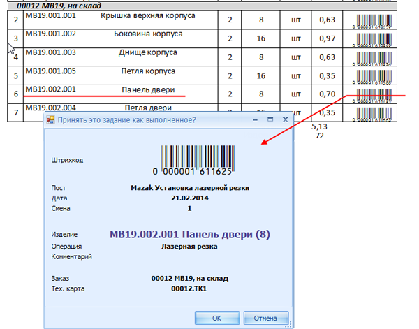The width and height of the screenshot is (419, 329).
Task: Click the row number 3 cell
Action: point(16,38)
